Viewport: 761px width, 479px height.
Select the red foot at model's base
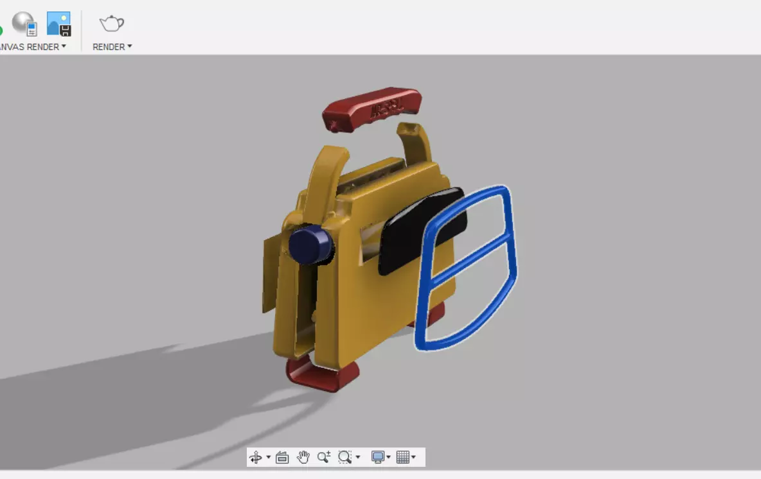click(321, 376)
